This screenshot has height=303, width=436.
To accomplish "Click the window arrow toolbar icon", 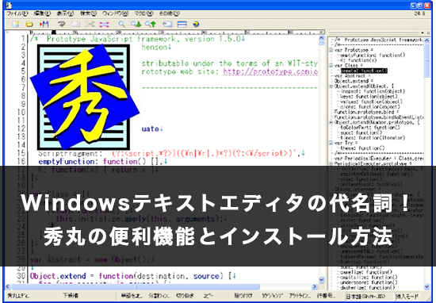I will coord(167,25).
